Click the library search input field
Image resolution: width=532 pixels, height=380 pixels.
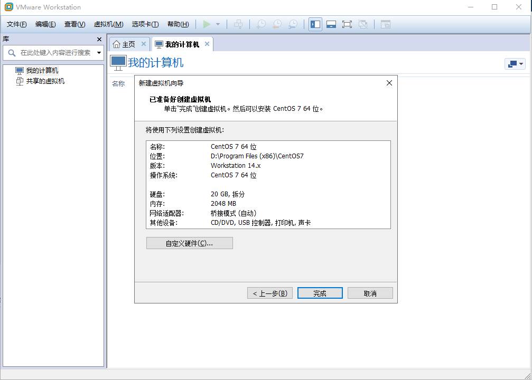pos(55,53)
